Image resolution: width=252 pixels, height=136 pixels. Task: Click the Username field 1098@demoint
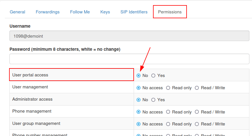click(x=129, y=36)
